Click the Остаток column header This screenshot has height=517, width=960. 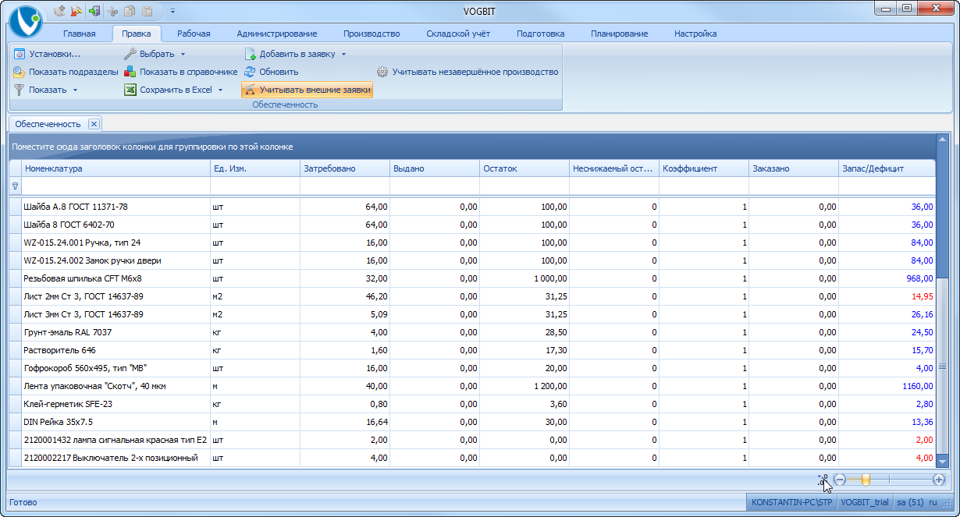(524, 168)
